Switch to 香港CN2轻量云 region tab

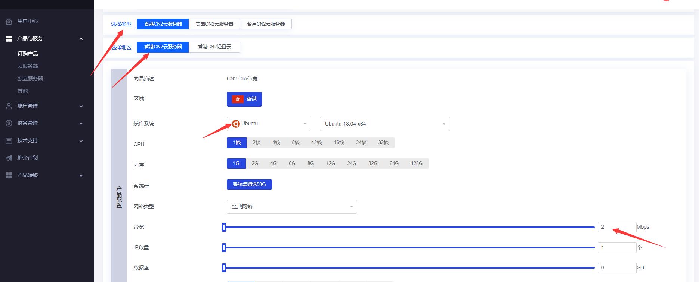click(x=214, y=47)
